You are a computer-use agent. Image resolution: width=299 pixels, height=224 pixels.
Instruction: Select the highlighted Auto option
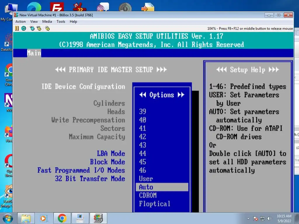pos(162,187)
